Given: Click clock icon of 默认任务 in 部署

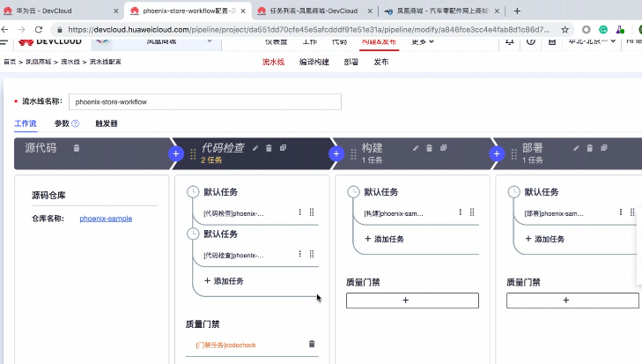Looking at the screenshot, I should 513,192.
